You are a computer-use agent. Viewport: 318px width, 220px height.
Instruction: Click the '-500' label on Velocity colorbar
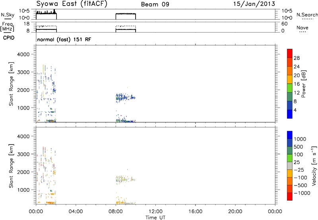click(301, 185)
